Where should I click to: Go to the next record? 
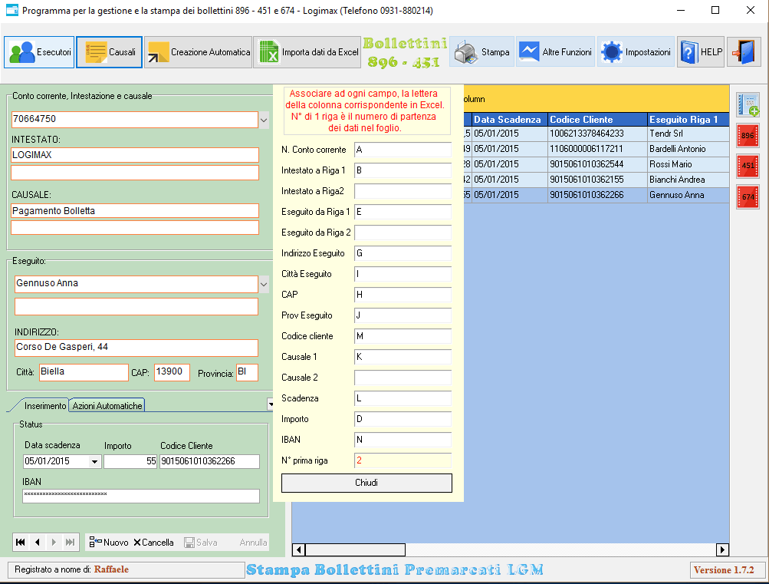tap(54, 543)
